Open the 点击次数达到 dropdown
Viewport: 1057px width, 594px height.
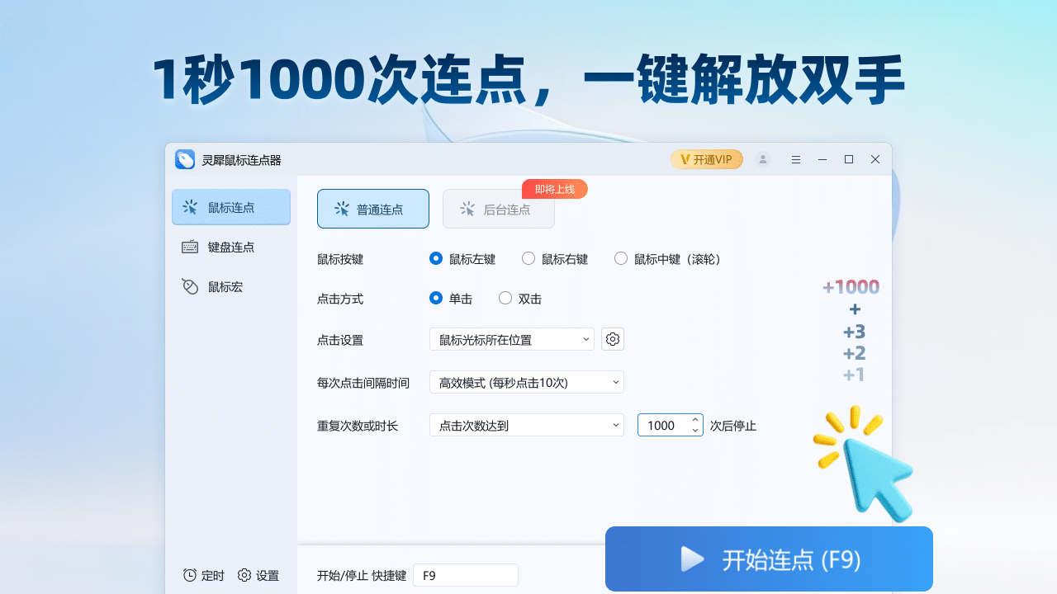tap(526, 425)
